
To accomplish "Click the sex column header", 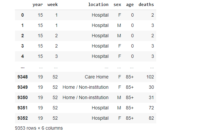I will (117, 5).
